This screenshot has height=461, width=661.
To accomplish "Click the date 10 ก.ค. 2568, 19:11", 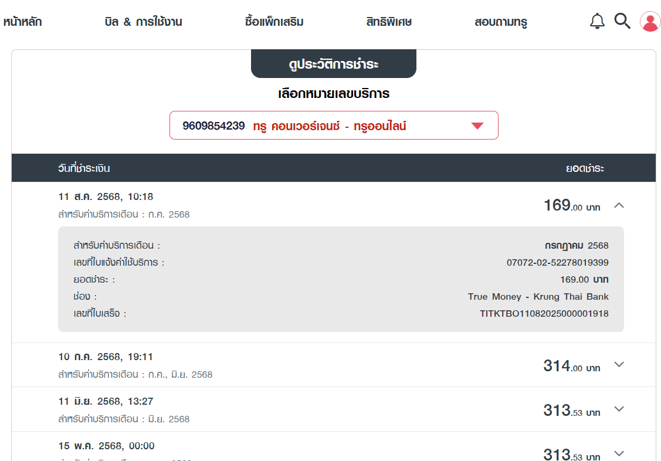I will 106,357.
